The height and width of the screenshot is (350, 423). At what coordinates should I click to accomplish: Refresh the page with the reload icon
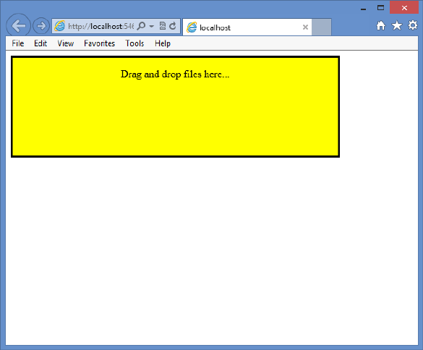click(x=173, y=26)
